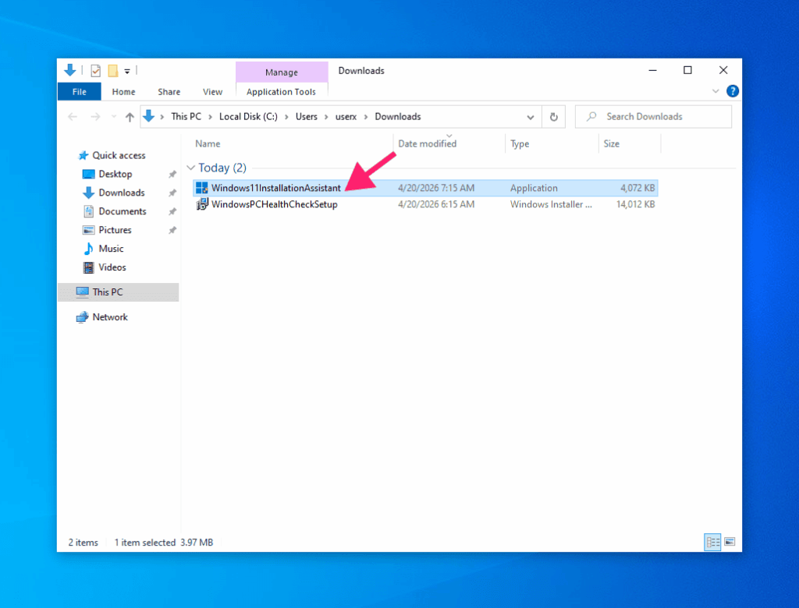Open Desktop in the navigation pane
799x608 pixels.
115,174
